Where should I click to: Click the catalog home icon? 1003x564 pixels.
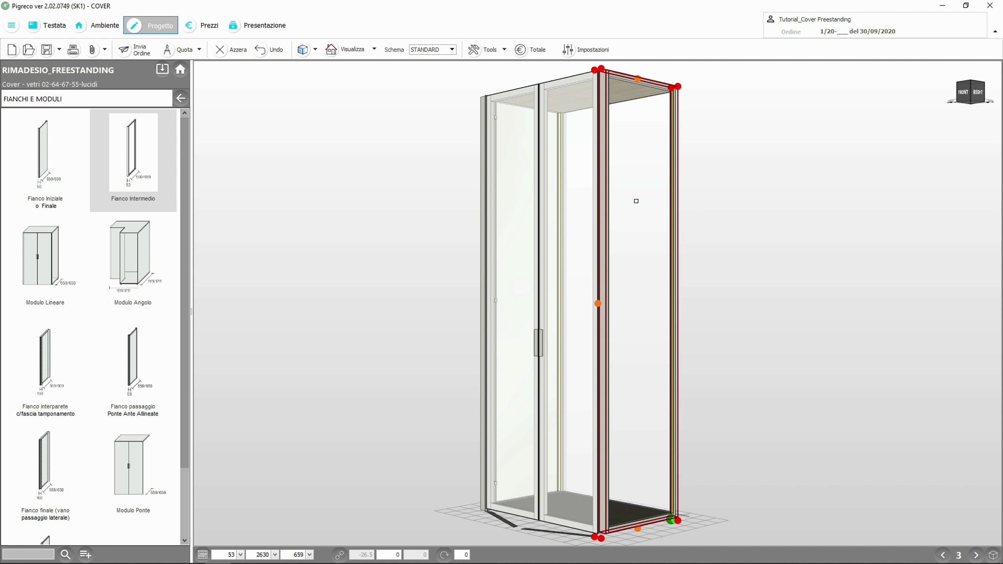[180, 69]
